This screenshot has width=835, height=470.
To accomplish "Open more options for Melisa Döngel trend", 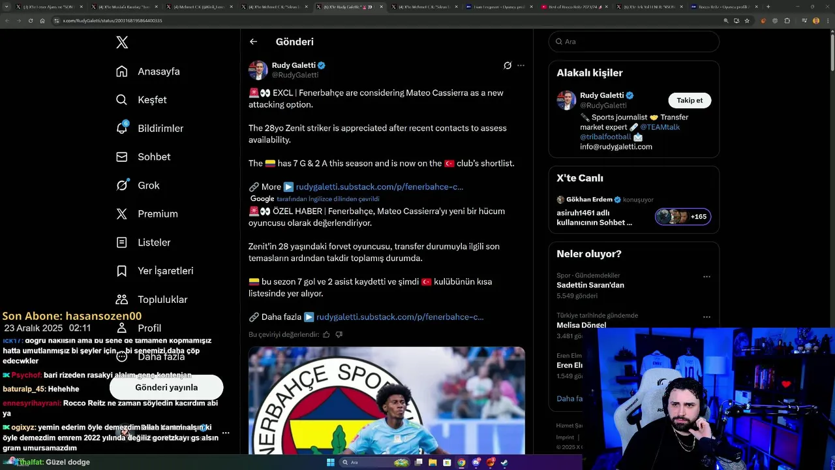I will (x=706, y=317).
